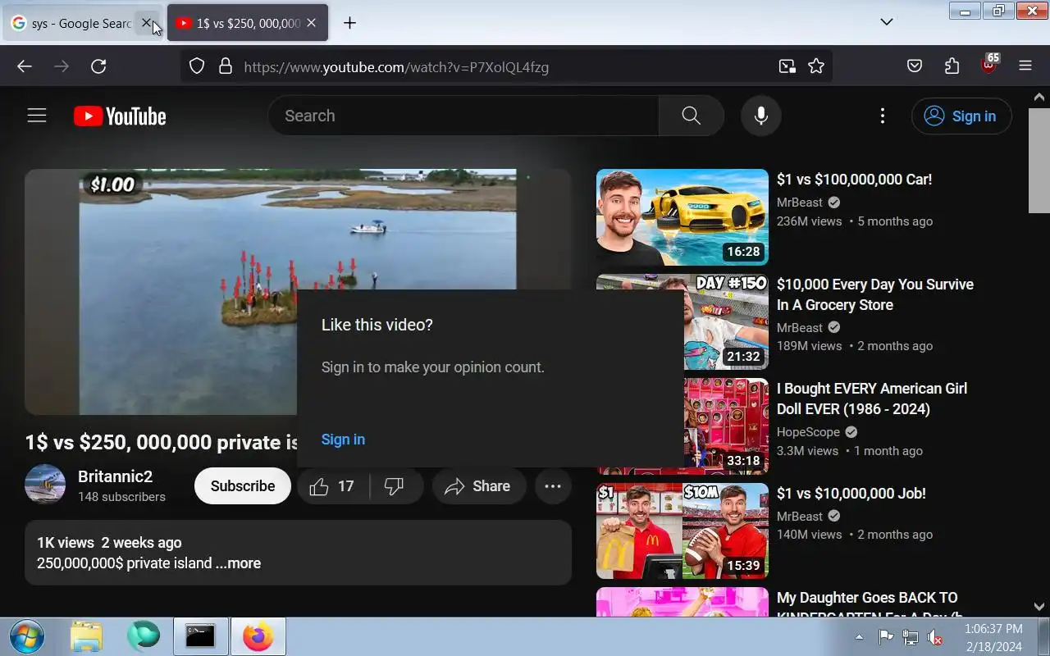Click video title 1$ vs $250, 000,000 heading

point(162,443)
